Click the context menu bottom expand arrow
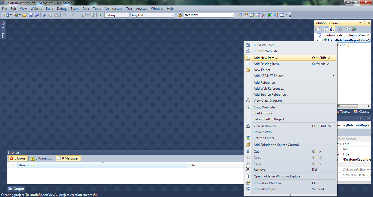This screenshot has width=373, height=197. click(290, 195)
